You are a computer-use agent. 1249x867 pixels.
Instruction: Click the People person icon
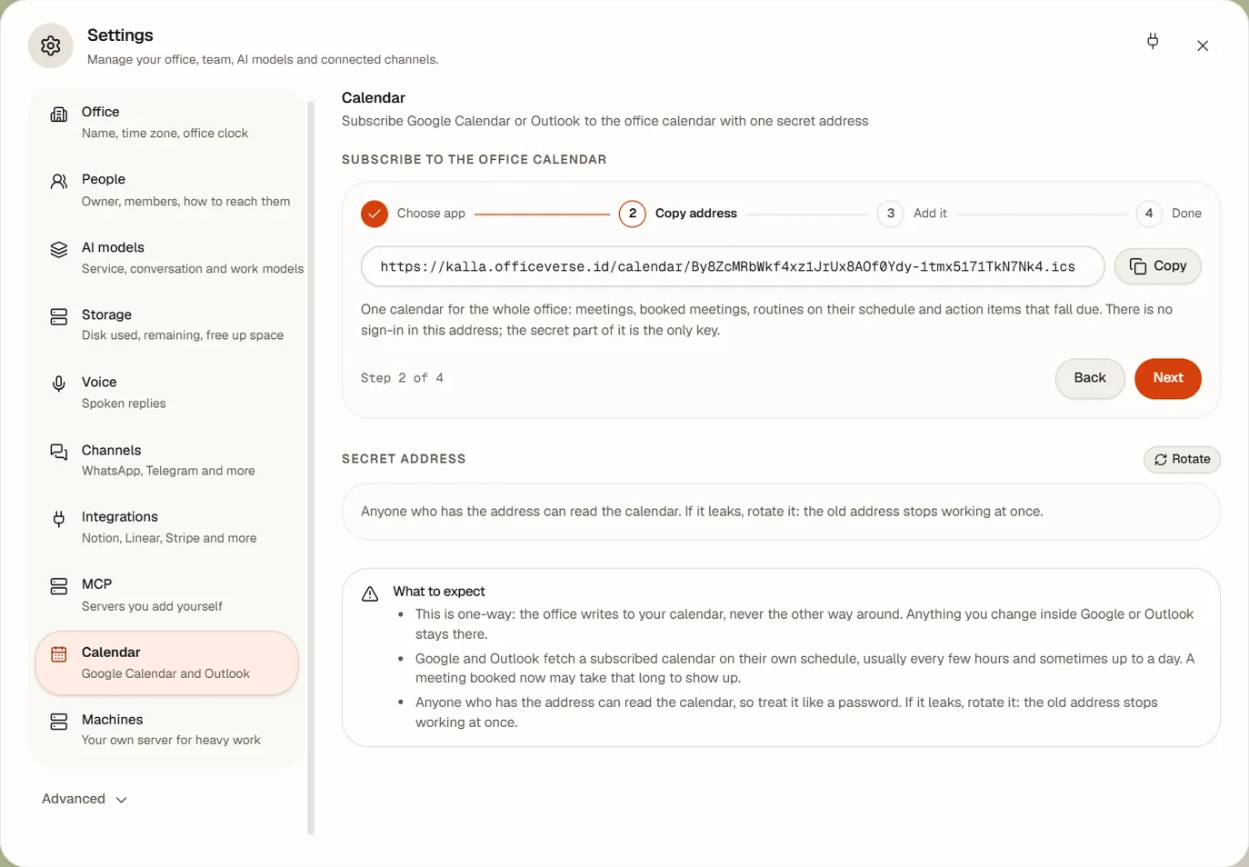(x=59, y=182)
